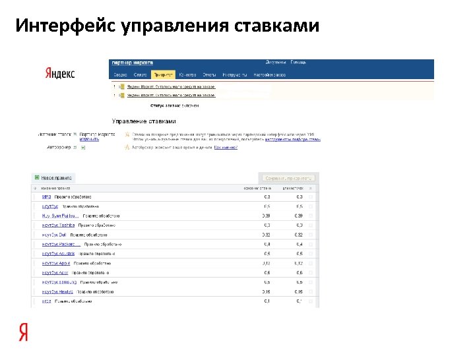This screenshot has width=475, height=356.
Task: Open the Ноутбук Apple rule
Action: coord(56,263)
